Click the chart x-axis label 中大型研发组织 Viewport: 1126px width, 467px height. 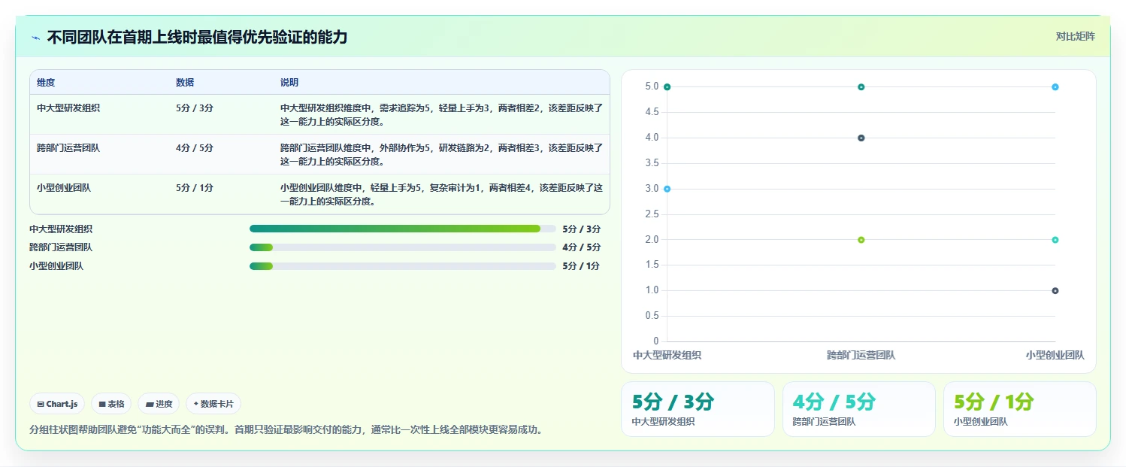pos(667,355)
